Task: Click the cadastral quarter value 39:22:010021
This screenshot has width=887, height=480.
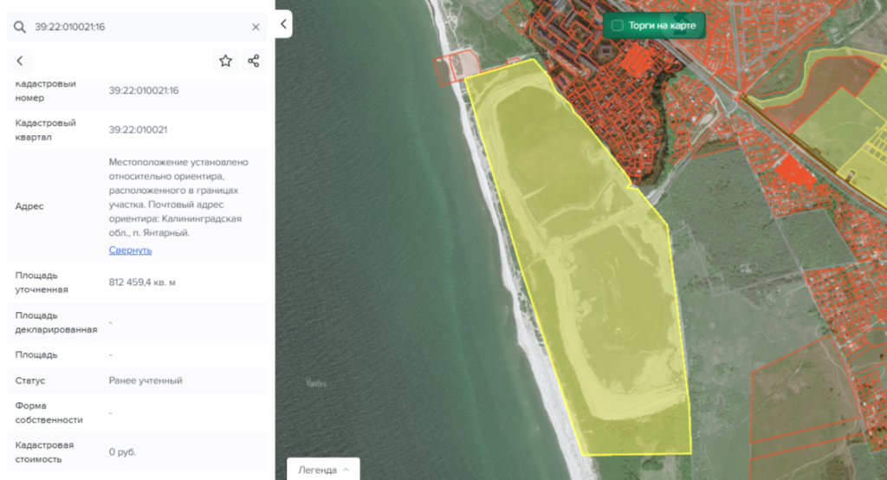Action: click(138, 130)
